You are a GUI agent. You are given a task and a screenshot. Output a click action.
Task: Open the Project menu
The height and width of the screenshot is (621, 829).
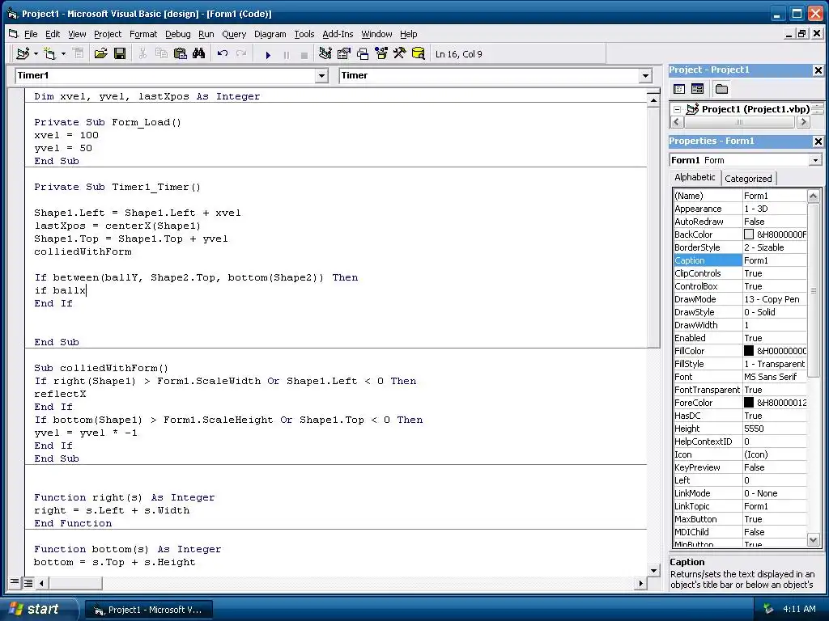tap(108, 34)
